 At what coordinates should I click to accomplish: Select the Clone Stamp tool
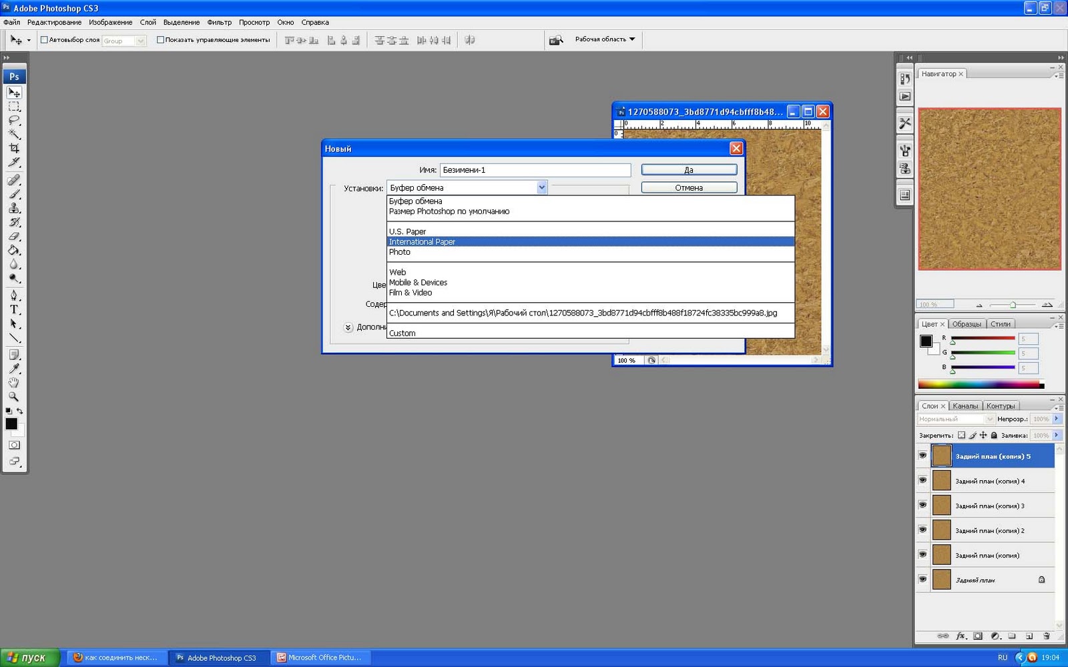(14, 208)
